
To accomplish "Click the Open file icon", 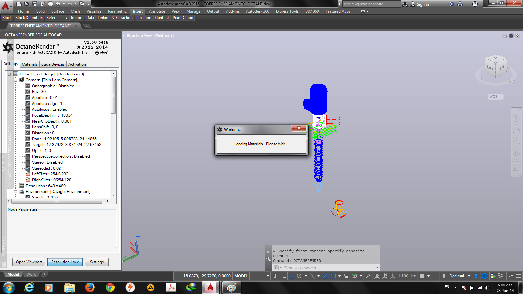I will coord(27,4).
